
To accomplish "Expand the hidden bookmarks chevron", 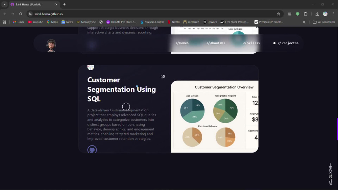I will pyautogui.click(x=304, y=22).
